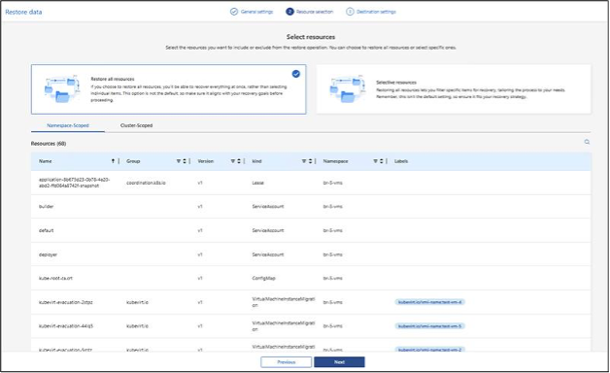Click the kubevirt-evacuation-2stpz row name
The height and width of the screenshot is (373, 610).
tap(66, 302)
